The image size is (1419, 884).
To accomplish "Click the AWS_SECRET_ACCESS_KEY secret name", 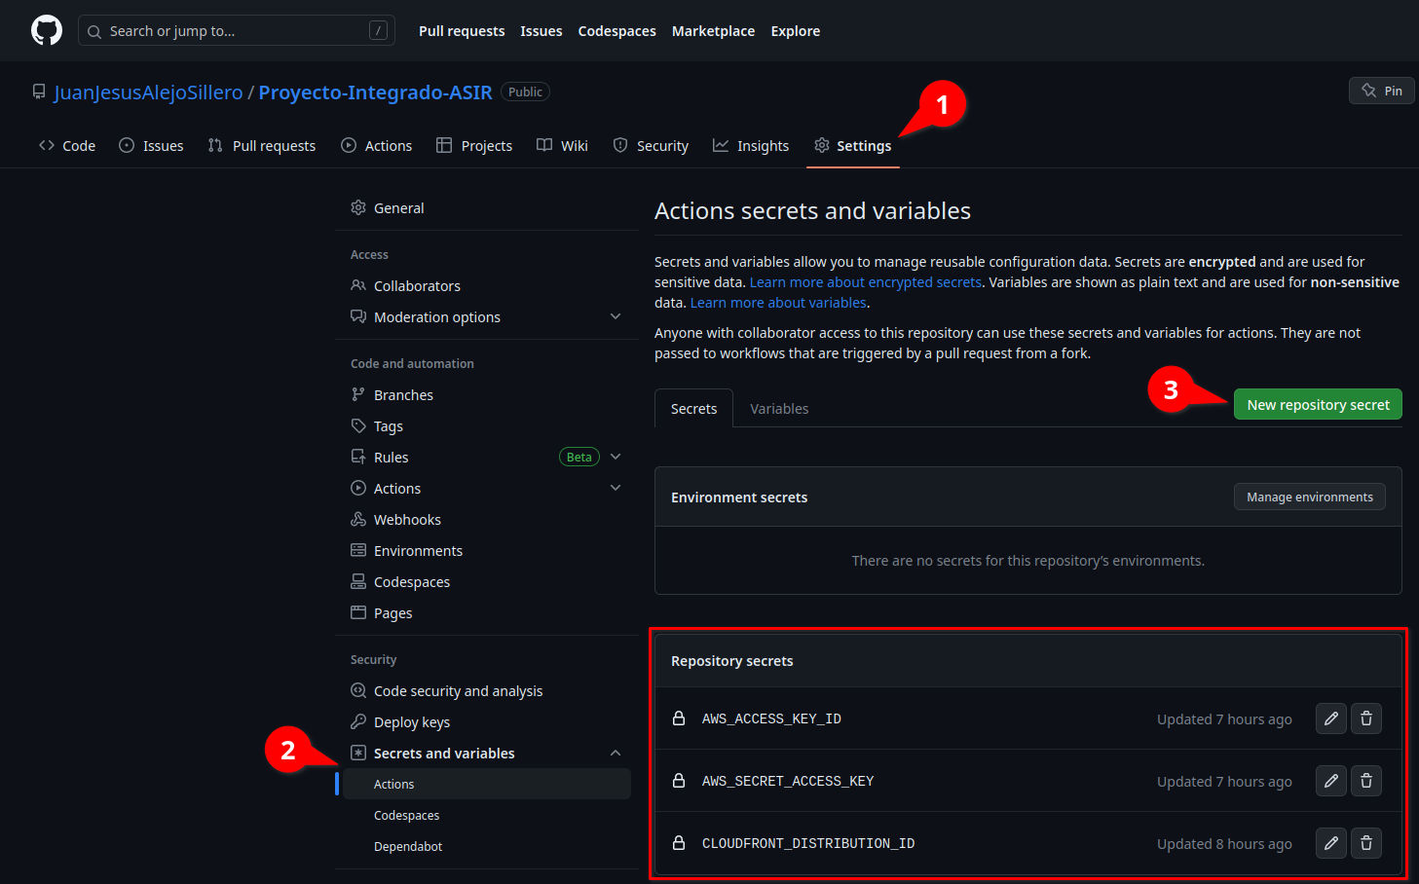I will click(x=788, y=781).
